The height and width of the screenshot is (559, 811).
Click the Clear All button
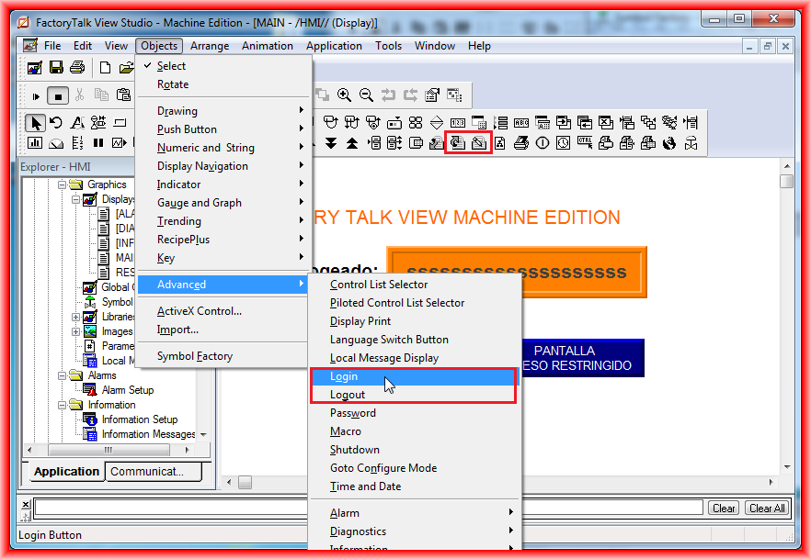coord(766,509)
